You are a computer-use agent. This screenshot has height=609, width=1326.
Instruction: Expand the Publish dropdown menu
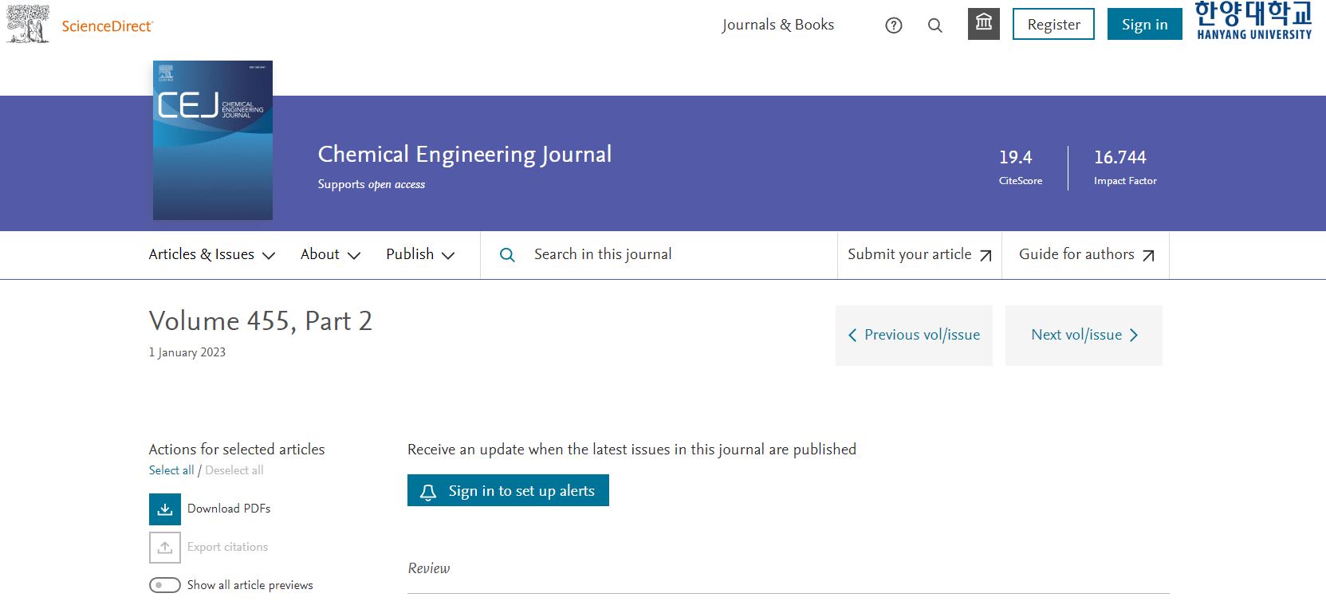[419, 254]
